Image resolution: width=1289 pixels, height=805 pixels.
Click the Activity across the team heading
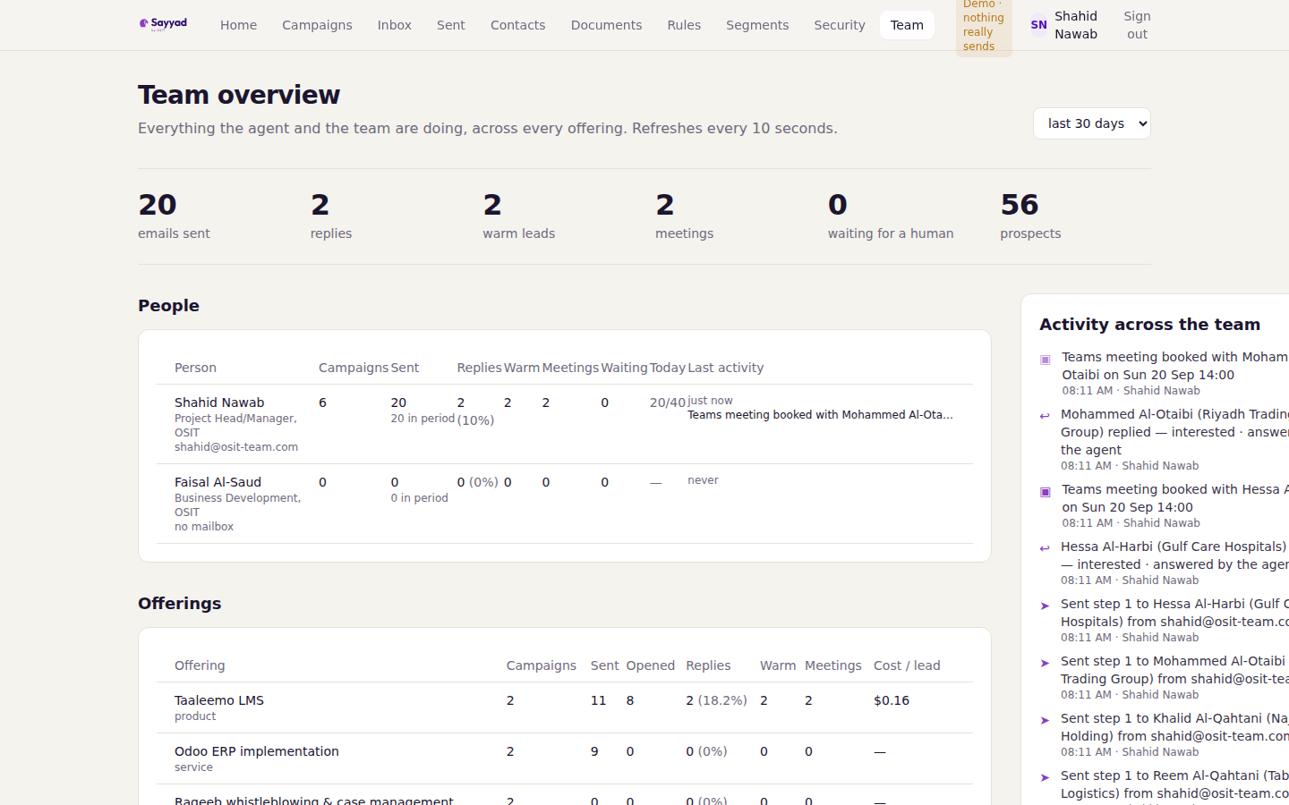coord(1149,325)
